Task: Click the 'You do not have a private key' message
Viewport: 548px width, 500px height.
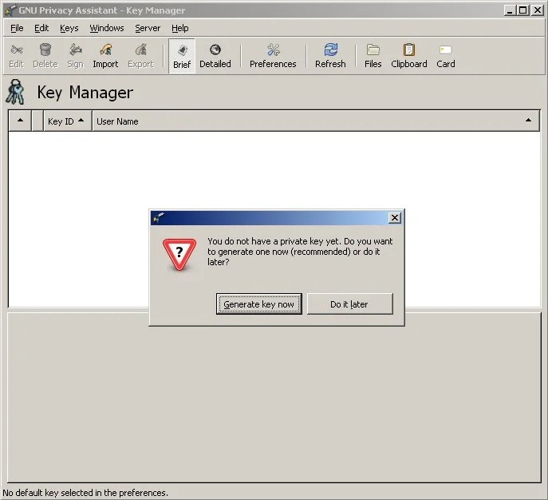Action: click(x=300, y=252)
